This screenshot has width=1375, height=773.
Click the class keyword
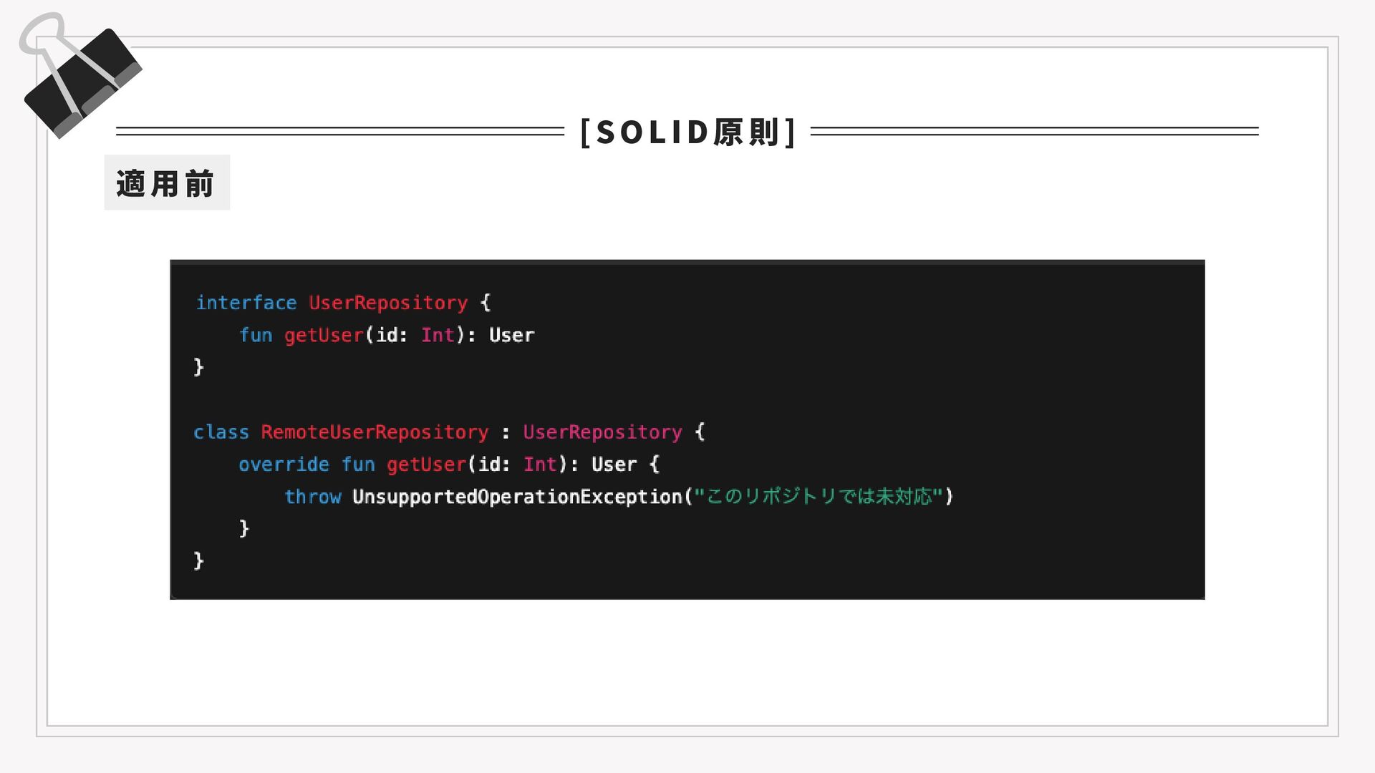click(x=221, y=432)
